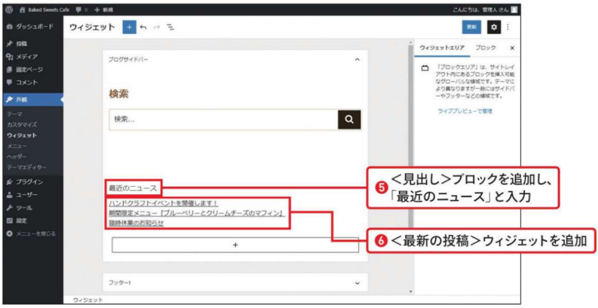Image resolution: width=598 pixels, height=308 pixels.
Task: Expand the フッター1 widget area
Action: tap(357, 282)
